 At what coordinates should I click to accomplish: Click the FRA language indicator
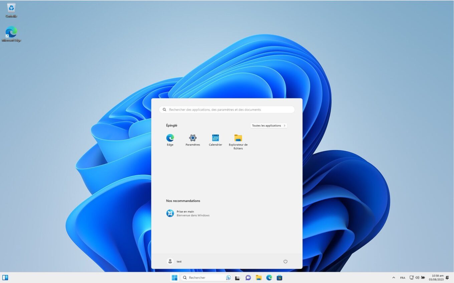coord(403,278)
